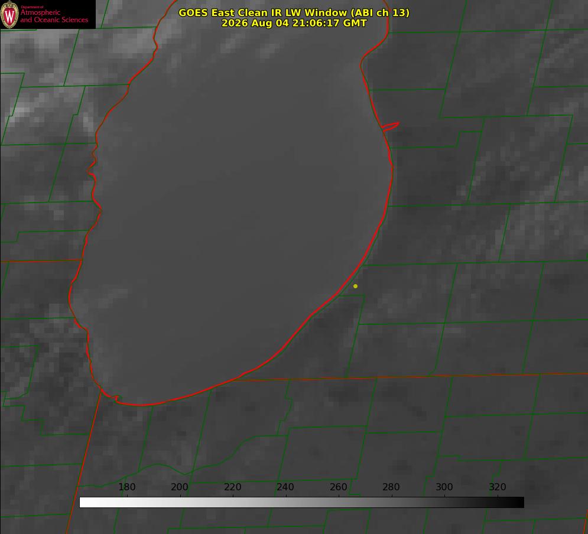Click the 200 colorbar tick label

[180, 487]
